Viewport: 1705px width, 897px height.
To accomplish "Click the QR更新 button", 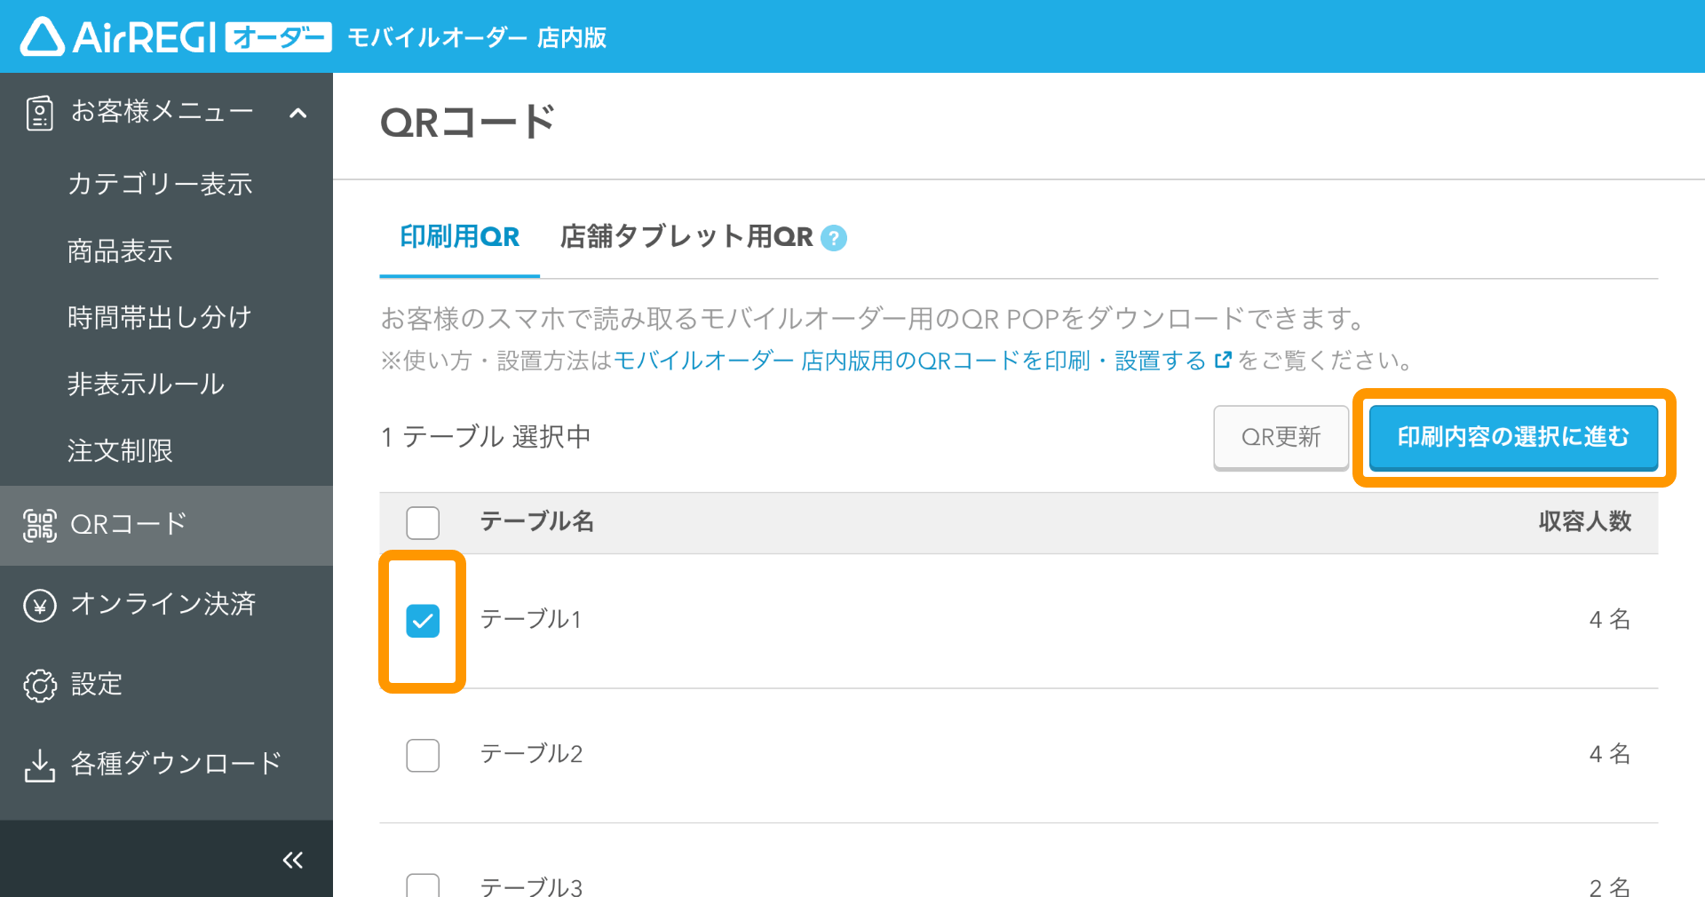I will 1281,437.
